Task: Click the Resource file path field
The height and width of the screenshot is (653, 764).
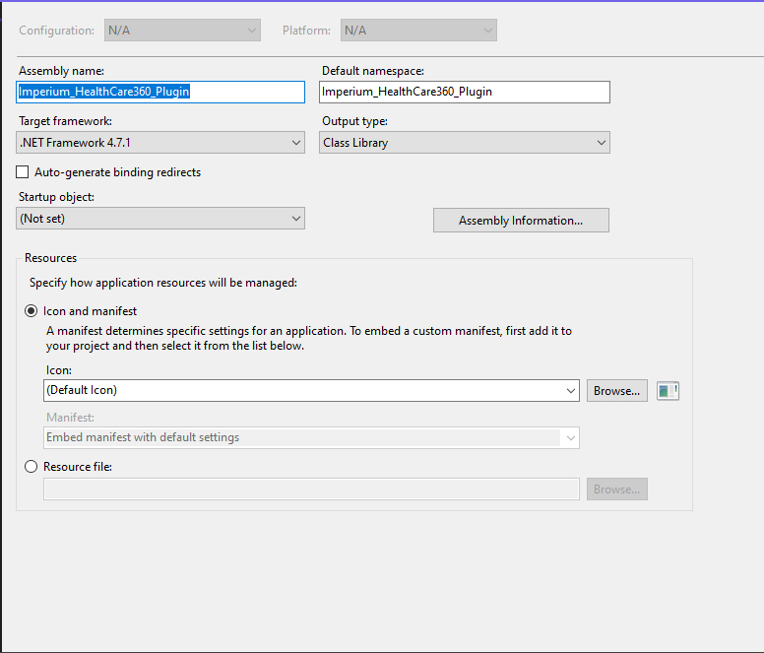Action: click(x=311, y=490)
